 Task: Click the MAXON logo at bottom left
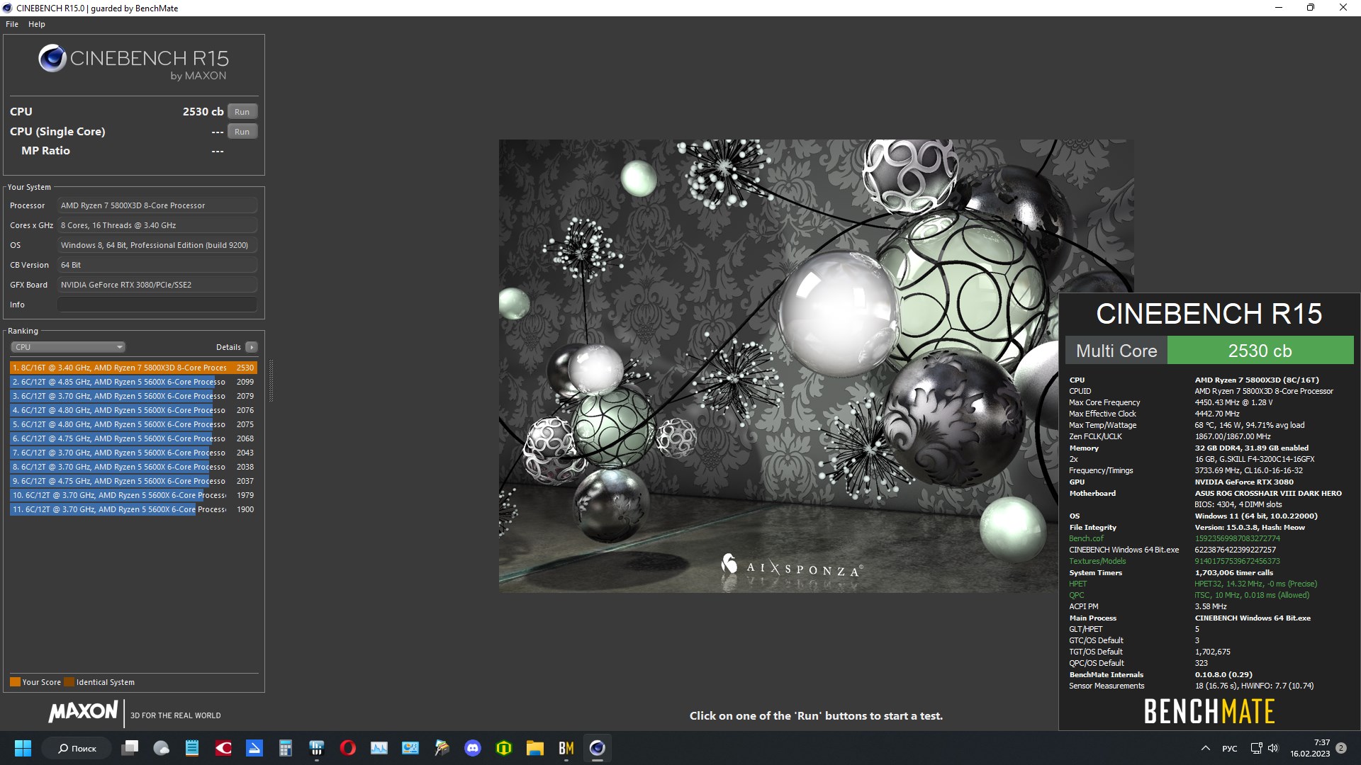tap(83, 712)
